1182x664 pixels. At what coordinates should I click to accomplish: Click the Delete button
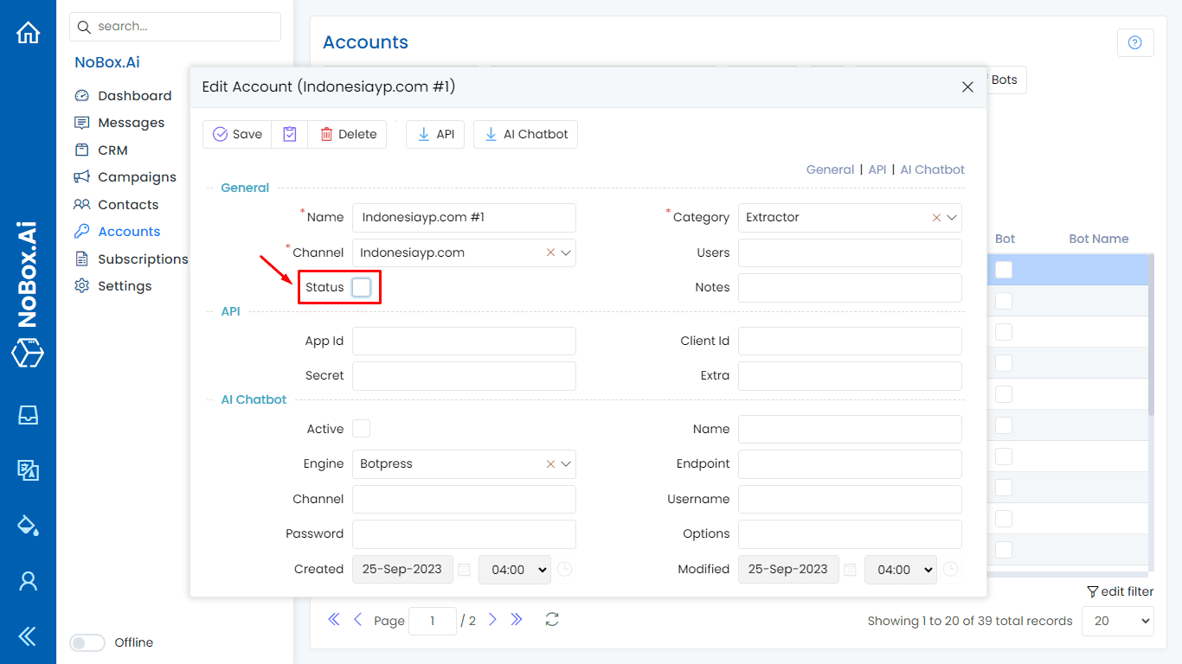[348, 134]
